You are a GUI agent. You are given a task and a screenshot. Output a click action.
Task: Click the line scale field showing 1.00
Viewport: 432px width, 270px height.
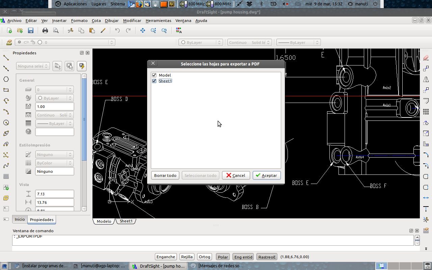point(54,107)
